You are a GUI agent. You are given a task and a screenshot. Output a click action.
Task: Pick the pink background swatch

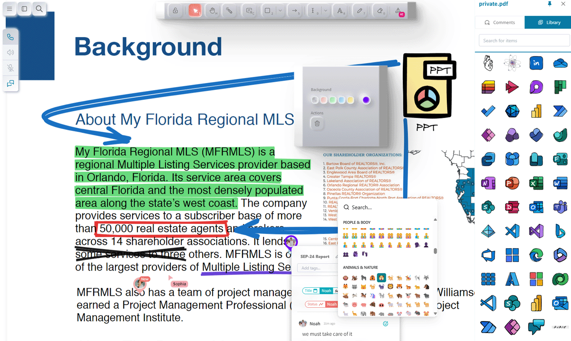(323, 100)
